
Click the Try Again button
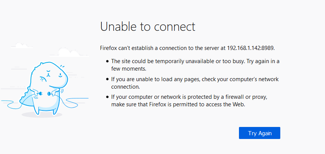pos(260,133)
